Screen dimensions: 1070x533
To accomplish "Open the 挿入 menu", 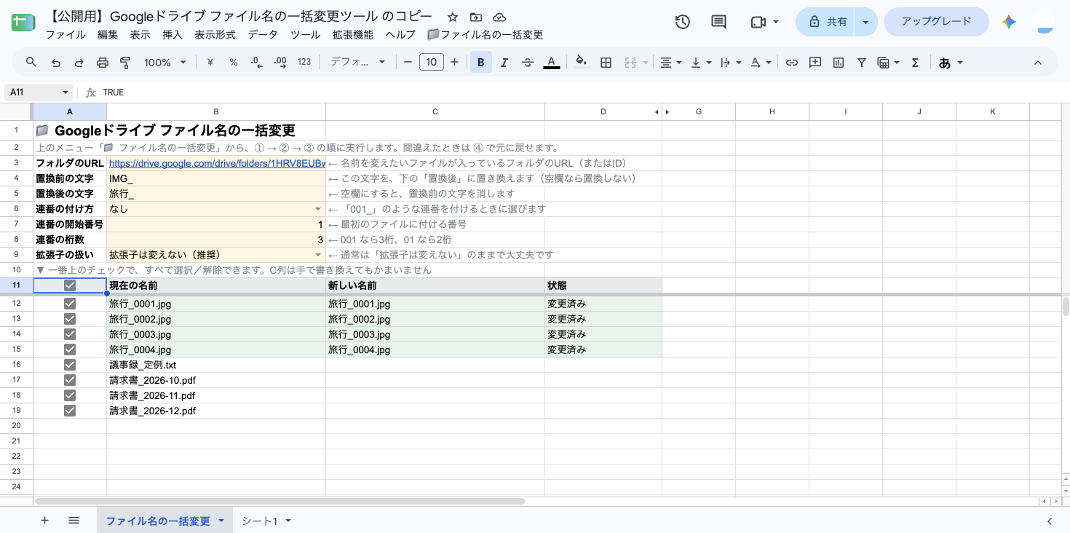I will pos(173,34).
